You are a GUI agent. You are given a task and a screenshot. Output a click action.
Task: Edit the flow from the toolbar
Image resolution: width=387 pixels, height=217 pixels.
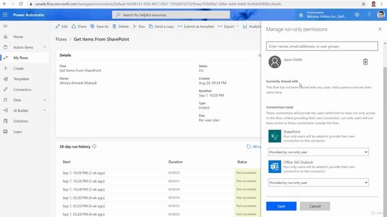click(x=62, y=27)
